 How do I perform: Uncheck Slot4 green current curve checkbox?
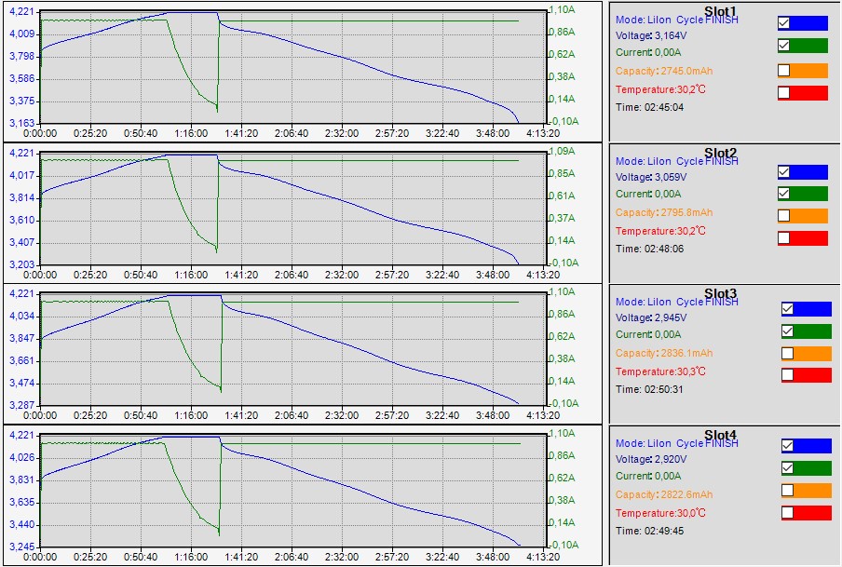pyautogui.click(x=787, y=468)
